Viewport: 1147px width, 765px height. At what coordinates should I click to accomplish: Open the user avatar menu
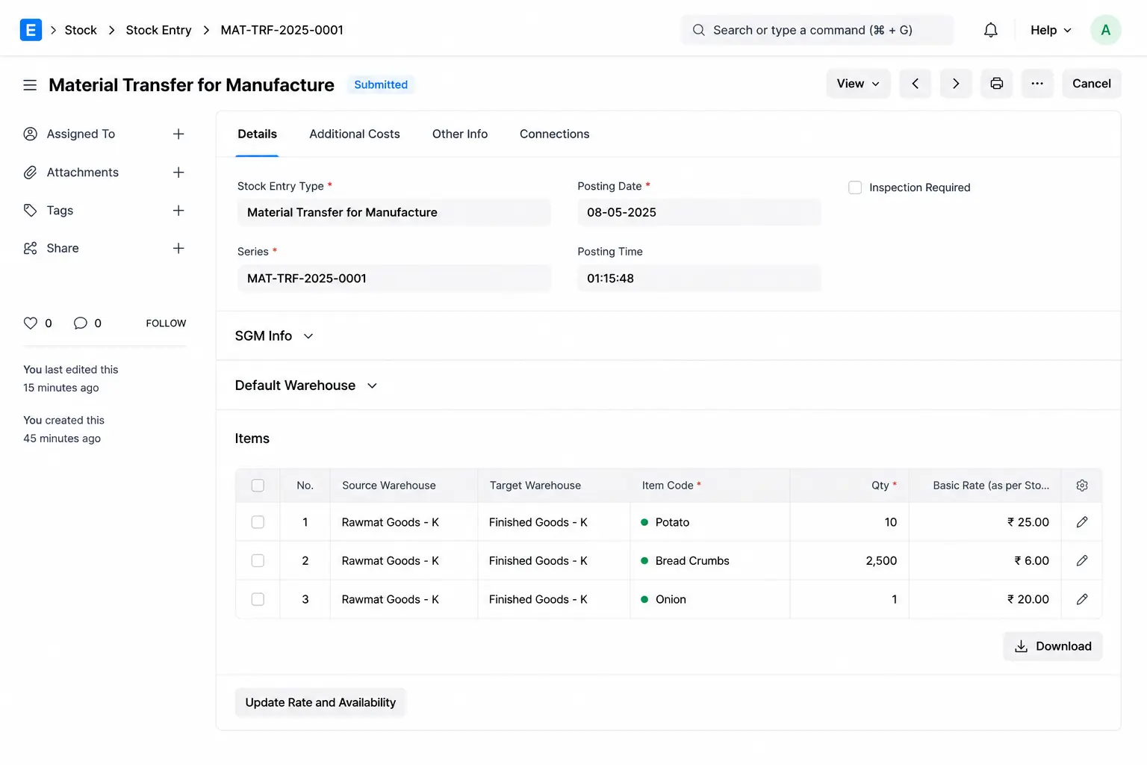pos(1105,30)
